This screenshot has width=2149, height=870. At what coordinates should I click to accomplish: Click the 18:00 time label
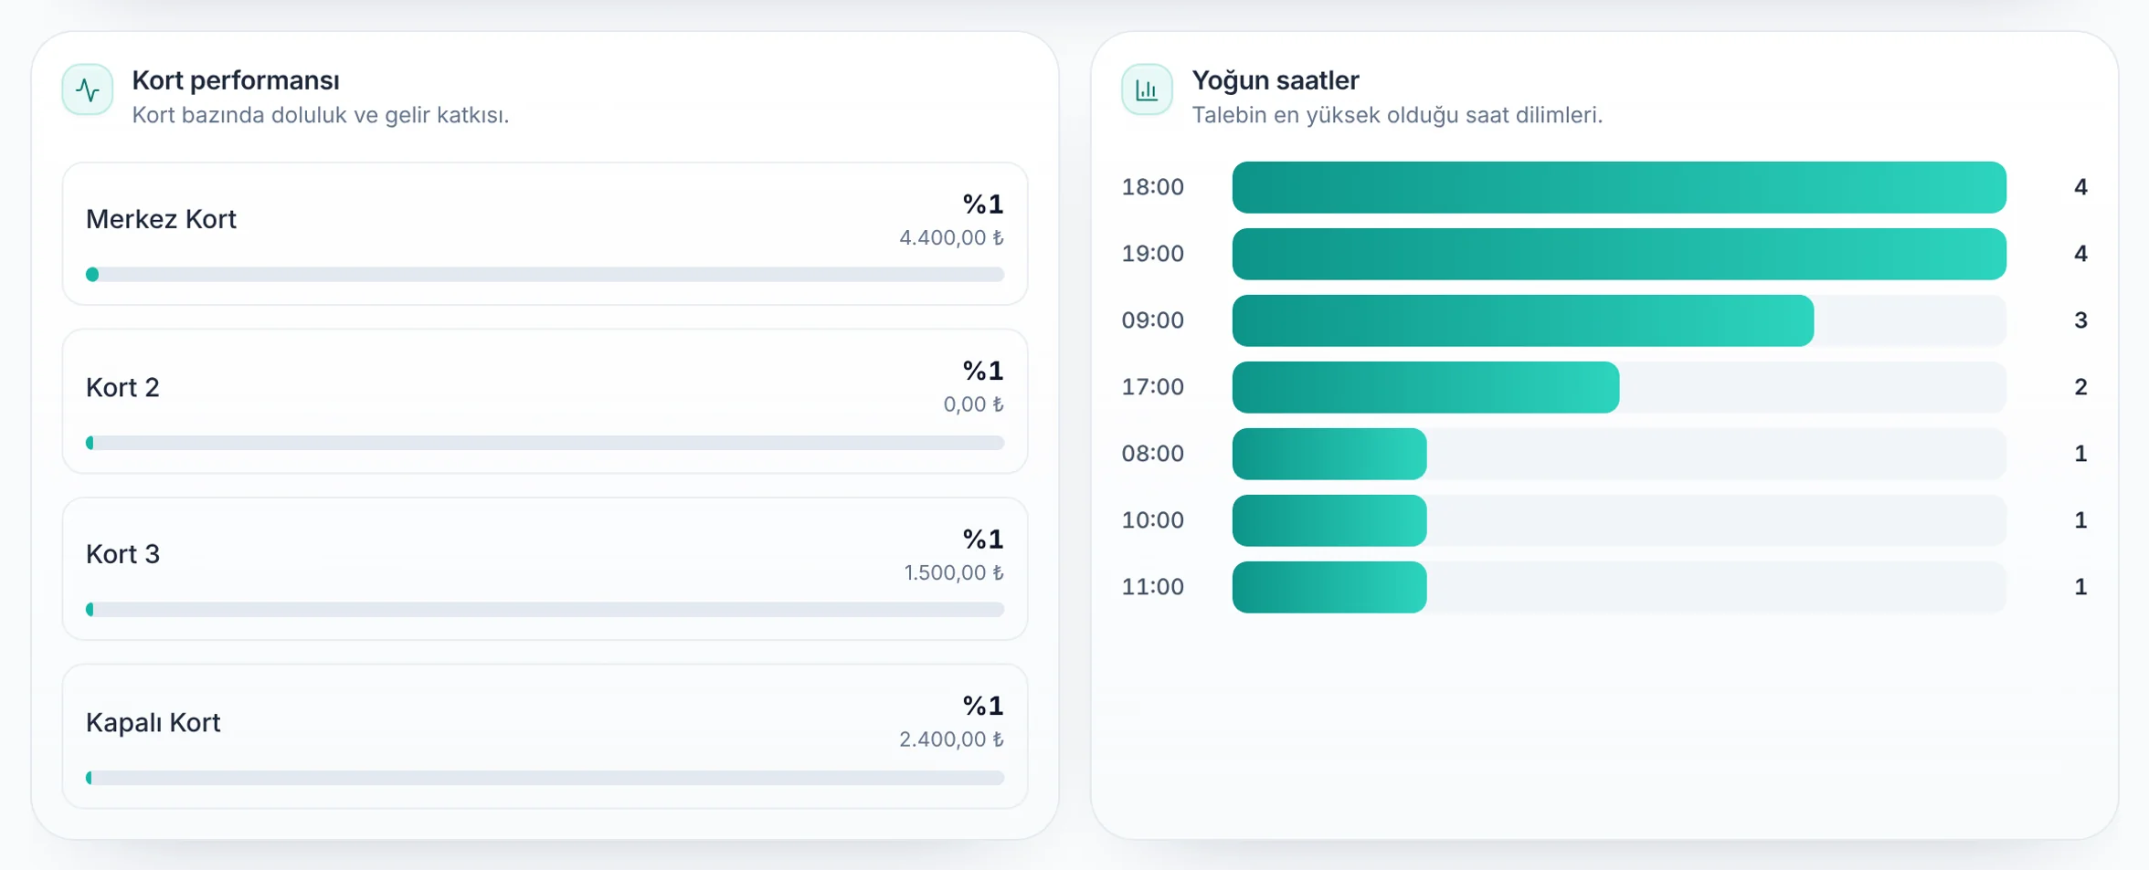click(x=1153, y=187)
